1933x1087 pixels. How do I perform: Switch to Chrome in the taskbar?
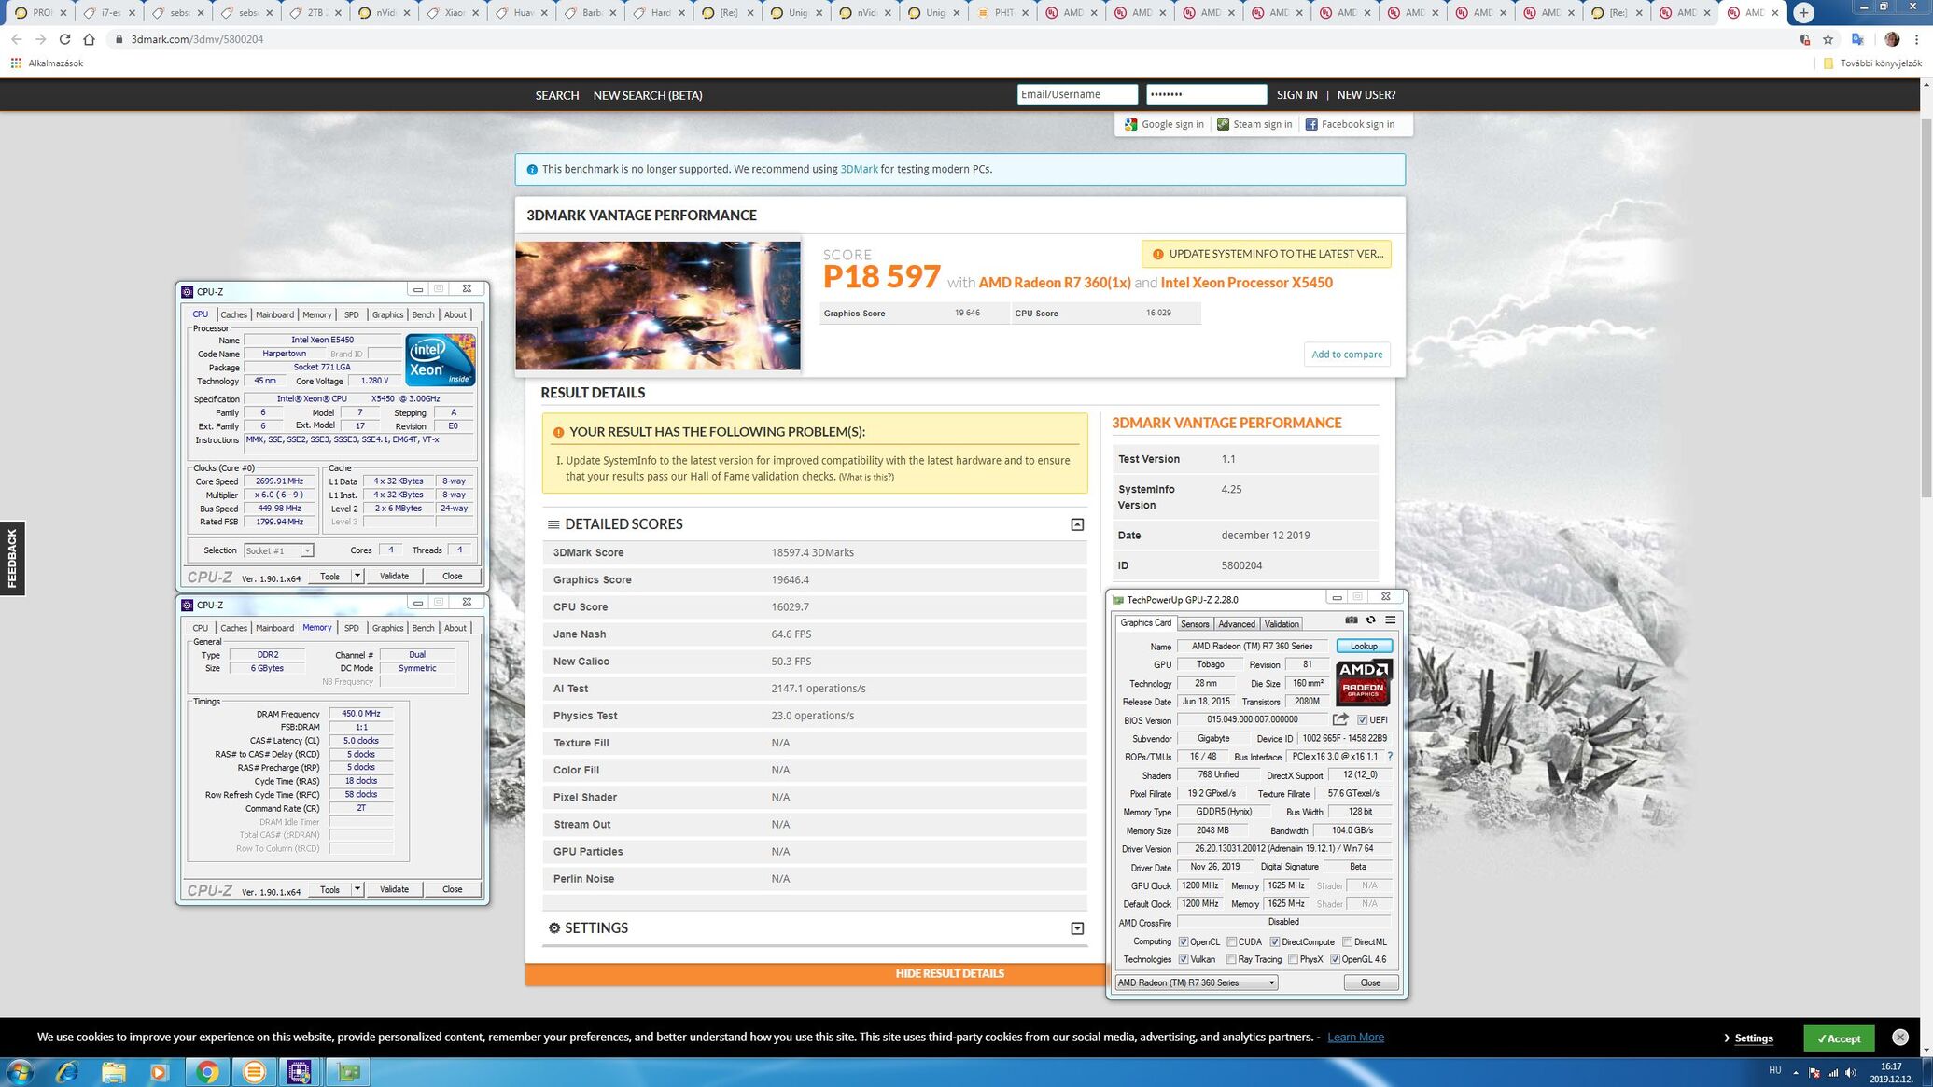tap(207, 1071)
